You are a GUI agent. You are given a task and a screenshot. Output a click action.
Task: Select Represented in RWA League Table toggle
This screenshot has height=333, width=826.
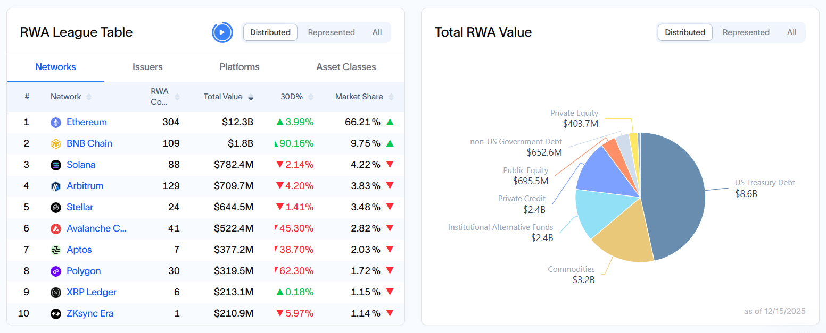pyautogui.click(x=331, y=32)
